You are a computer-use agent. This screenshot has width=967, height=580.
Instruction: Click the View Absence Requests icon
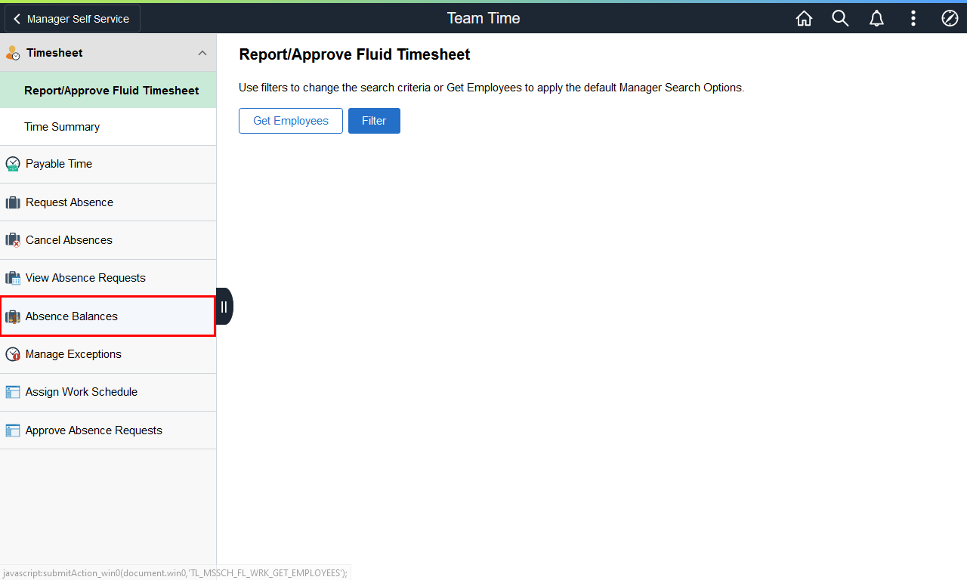[x=12, y=278]
